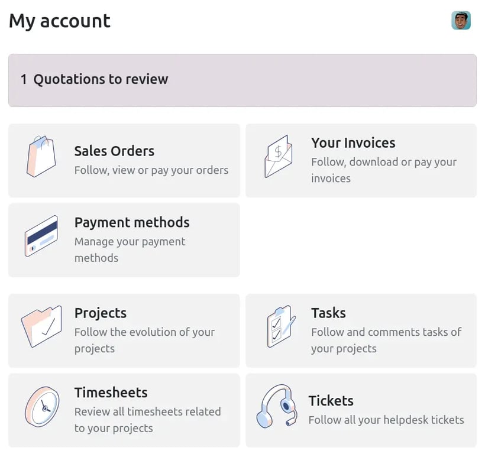Open the Tickets card

coord(361,410)
